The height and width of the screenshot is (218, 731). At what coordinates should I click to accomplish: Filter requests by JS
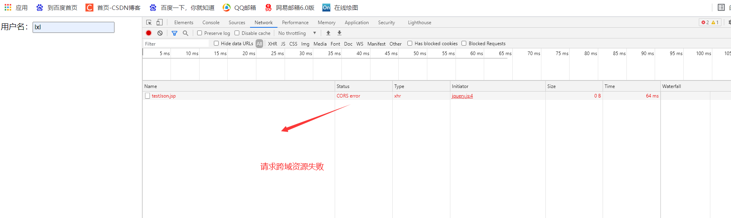[283, 44]
